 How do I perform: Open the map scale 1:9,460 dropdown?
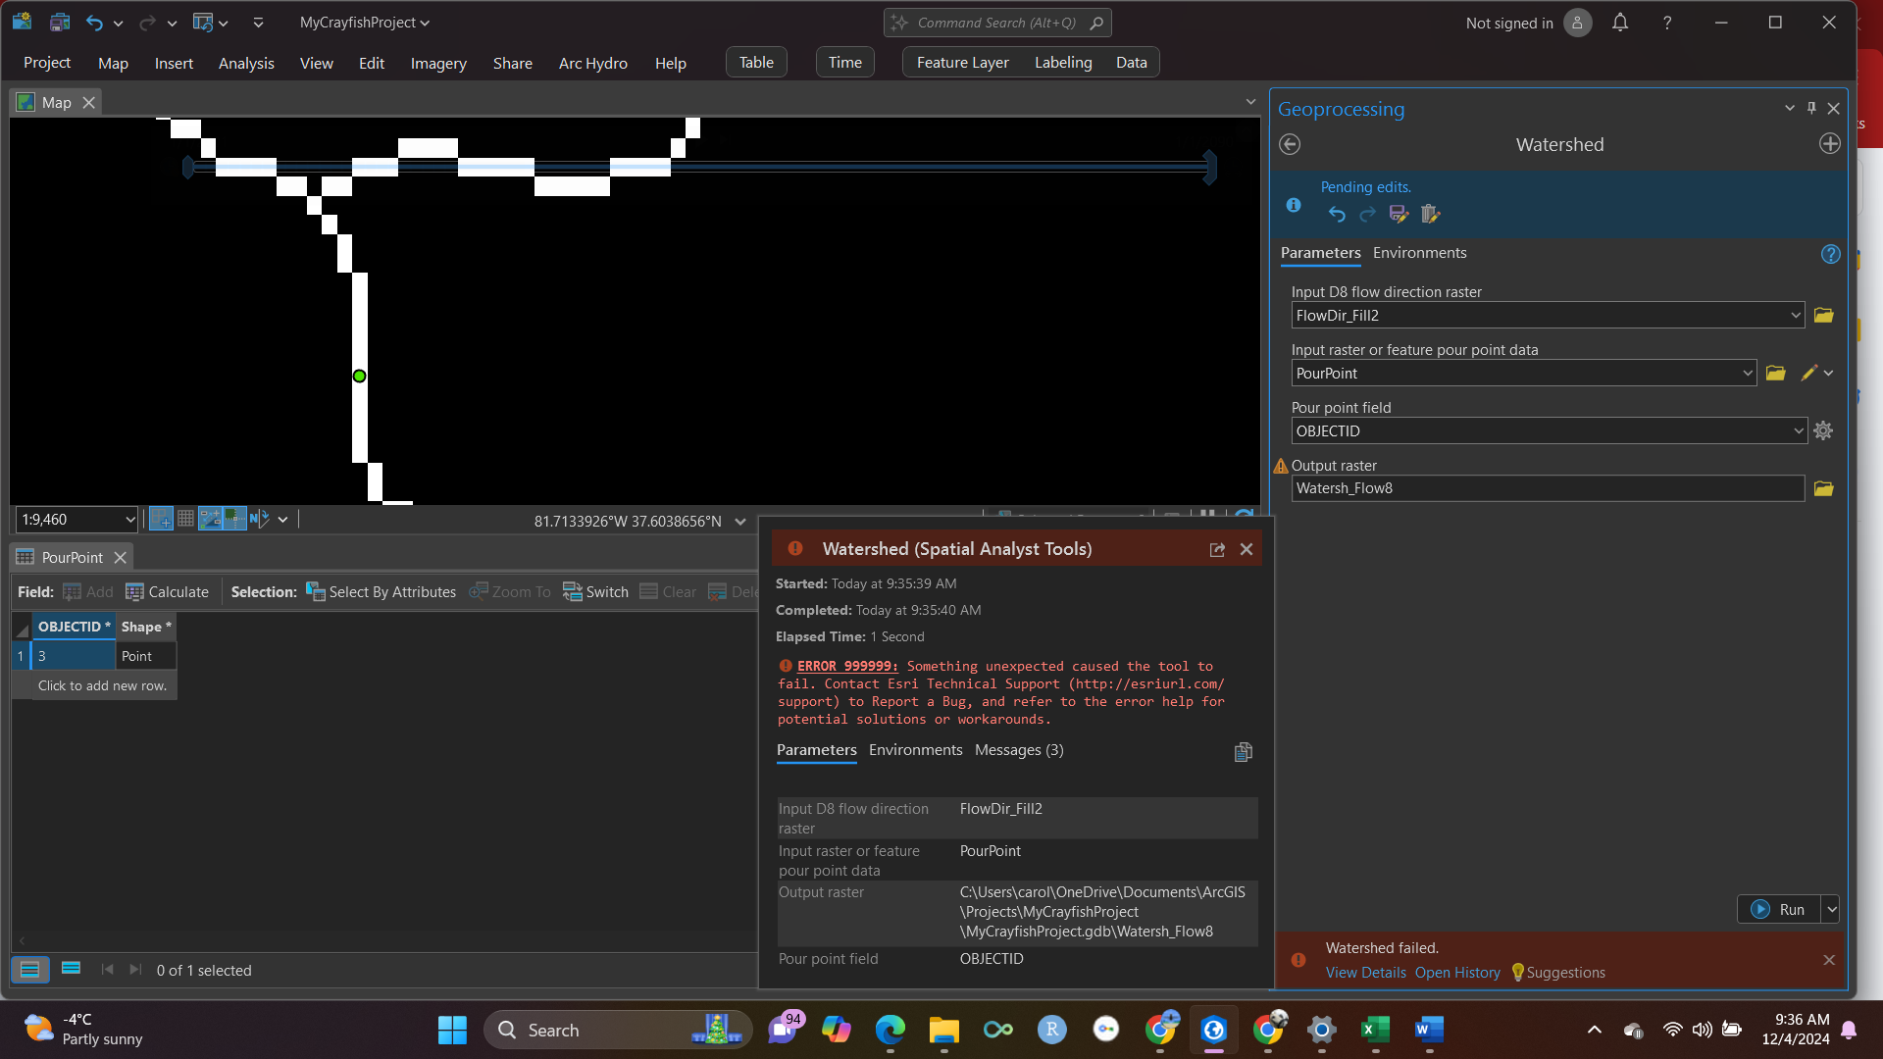click(x=129, y=520)
